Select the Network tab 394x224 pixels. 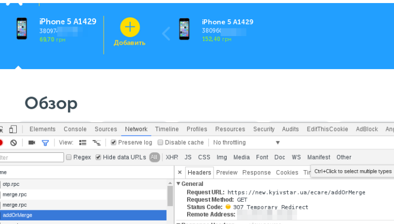[x=136, y=129]
